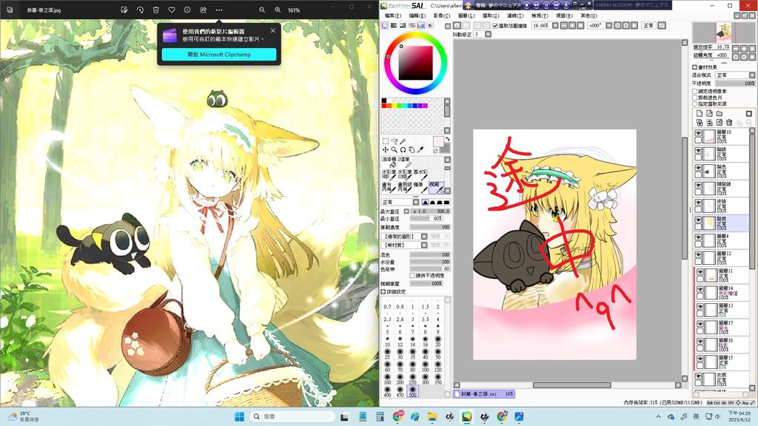Image resolution: width=758 pixels, height=426 pixels.
Task: Hide the 圖層18 layer eye icon
Action: pos(698,133)
